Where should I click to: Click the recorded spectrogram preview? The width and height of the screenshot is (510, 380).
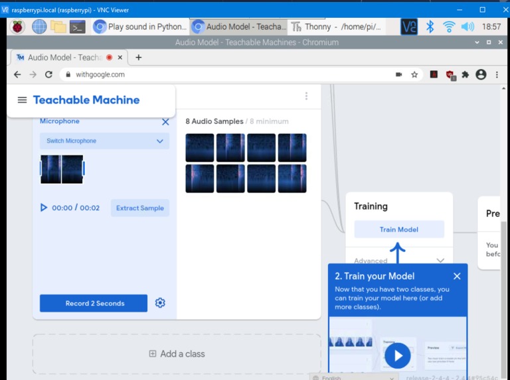(62, 169)
